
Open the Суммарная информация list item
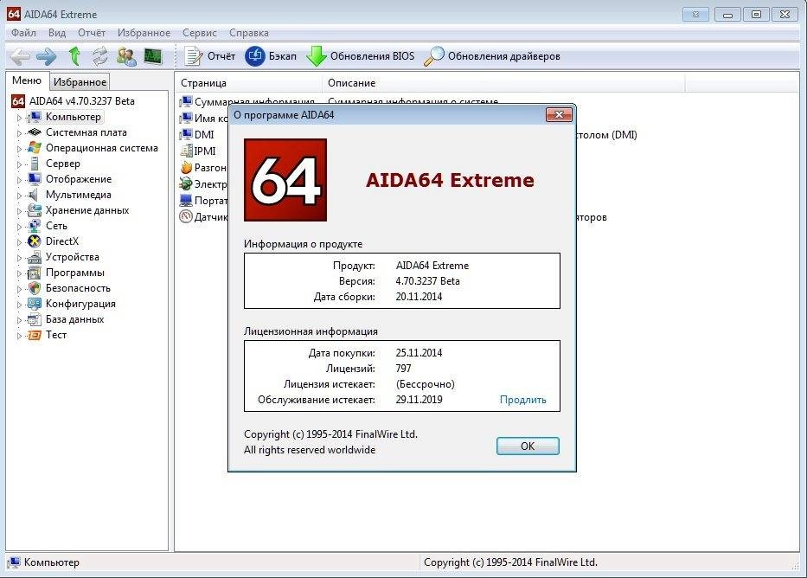coord(247,102)
